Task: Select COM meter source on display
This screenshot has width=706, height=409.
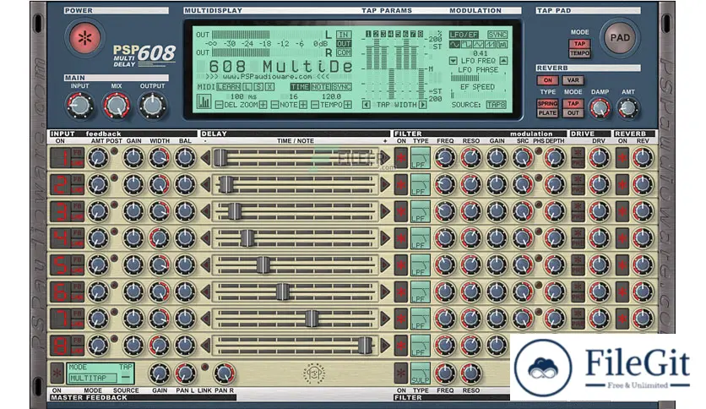Action: [344, 52]
